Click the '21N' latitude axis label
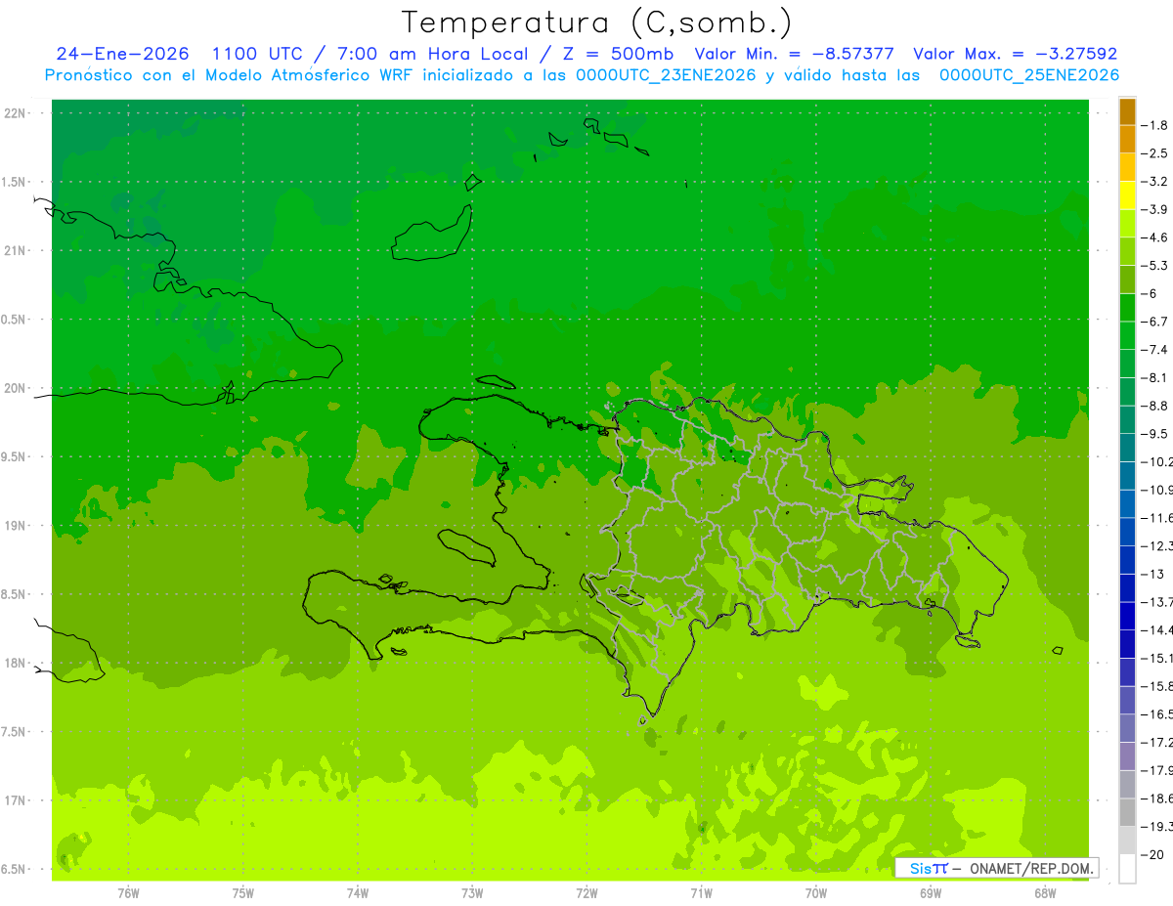1173x906 pixels. pyautogui.click(x=17, y=250)
